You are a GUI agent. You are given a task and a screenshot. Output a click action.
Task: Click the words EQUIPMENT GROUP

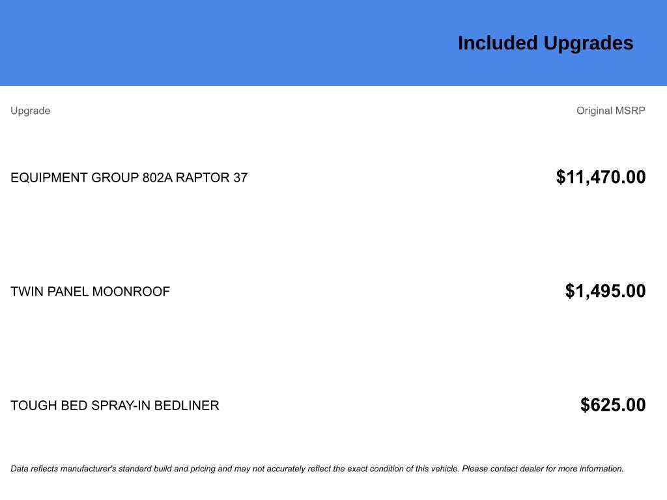coord(74,178)
